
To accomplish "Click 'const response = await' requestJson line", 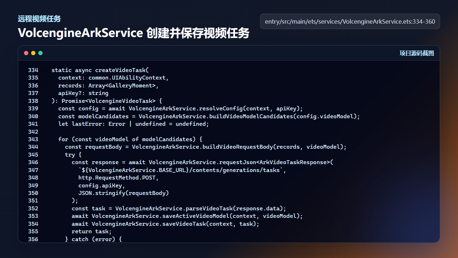I will [x=202, y=162].
